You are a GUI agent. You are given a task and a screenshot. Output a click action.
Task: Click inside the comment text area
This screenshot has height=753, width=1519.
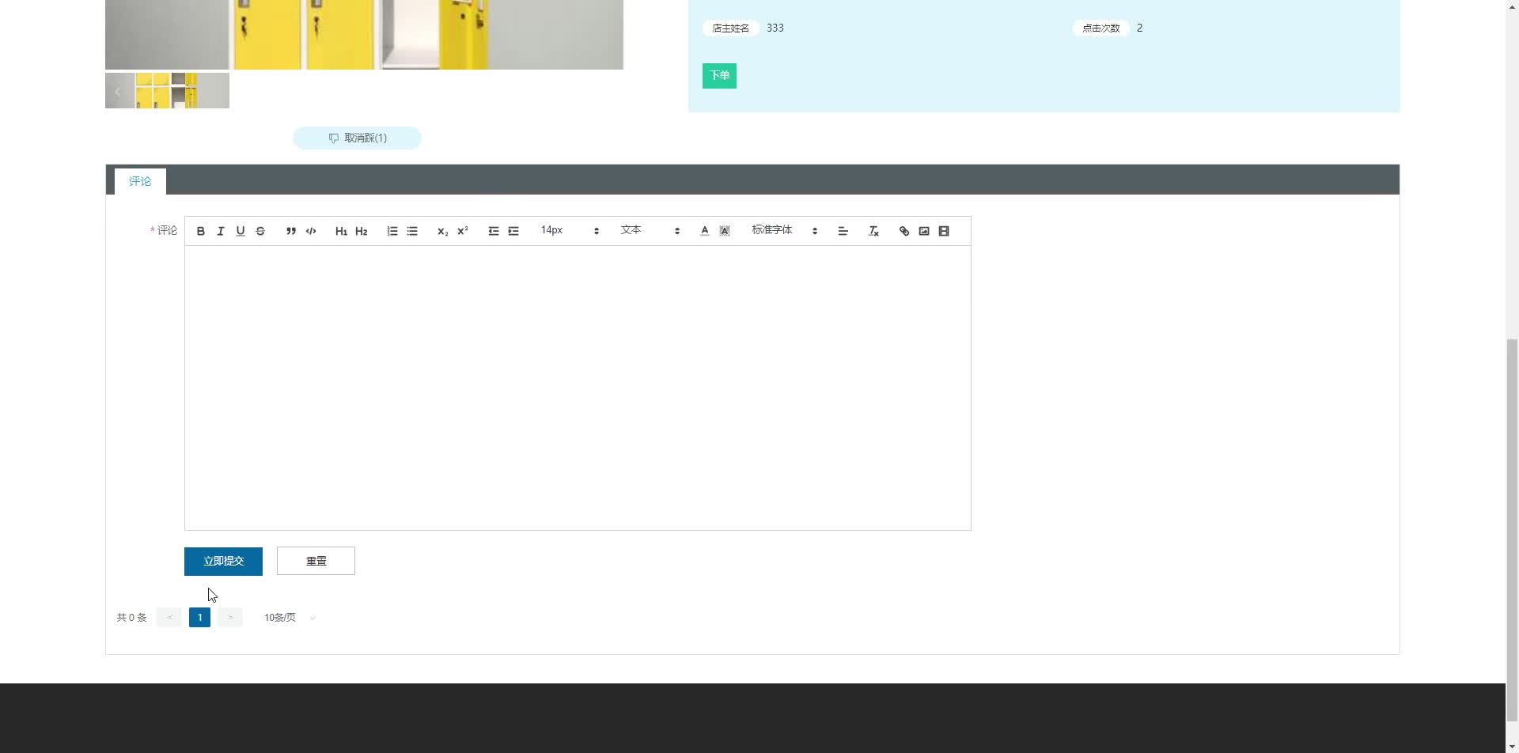point(578,388)
